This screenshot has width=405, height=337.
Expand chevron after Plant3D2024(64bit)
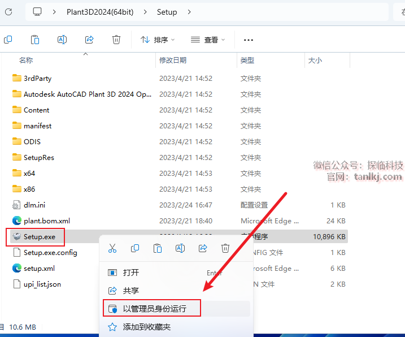(145, 12)
